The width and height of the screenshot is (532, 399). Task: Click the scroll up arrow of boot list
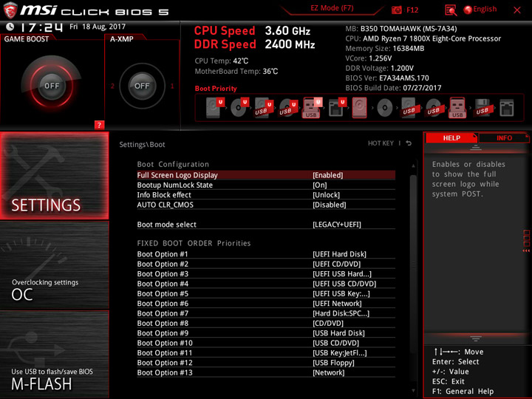413,166
